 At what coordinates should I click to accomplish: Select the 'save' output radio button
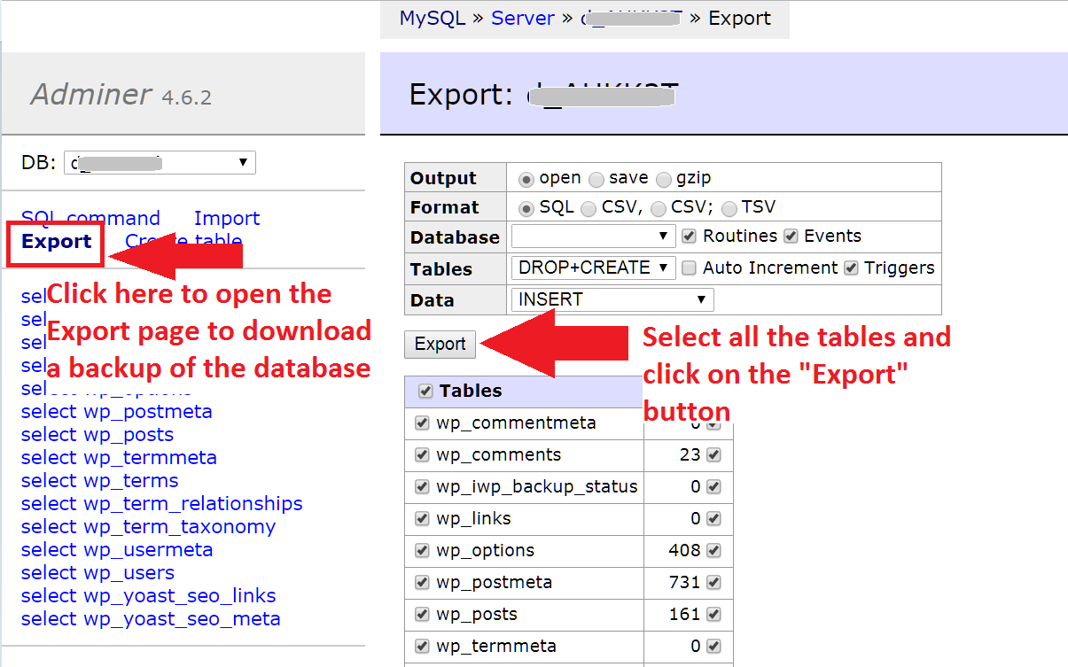coord(596,180)
